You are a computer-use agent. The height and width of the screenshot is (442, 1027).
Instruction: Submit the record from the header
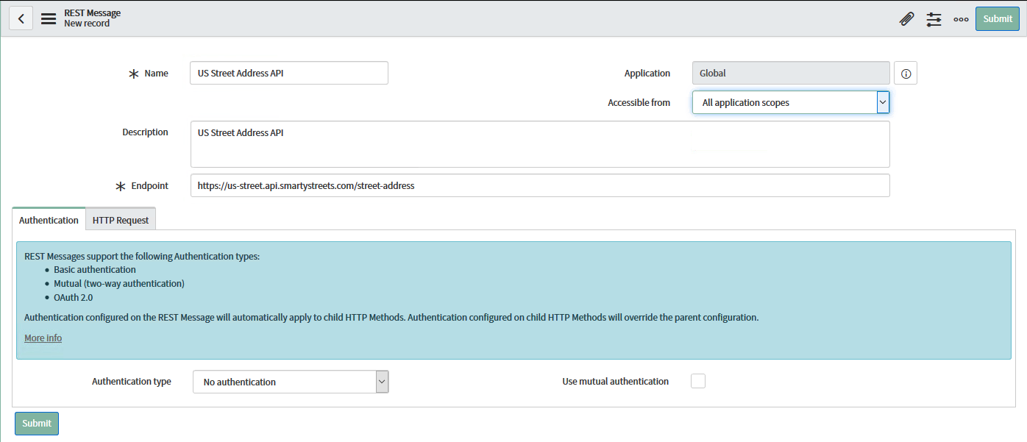coord(997,18)
